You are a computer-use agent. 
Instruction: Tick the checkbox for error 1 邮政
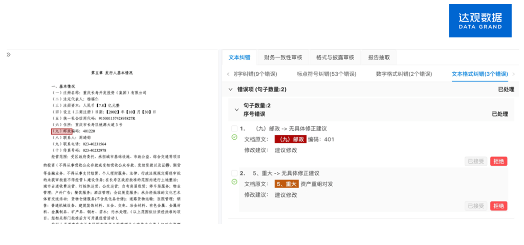click(234, 129)
